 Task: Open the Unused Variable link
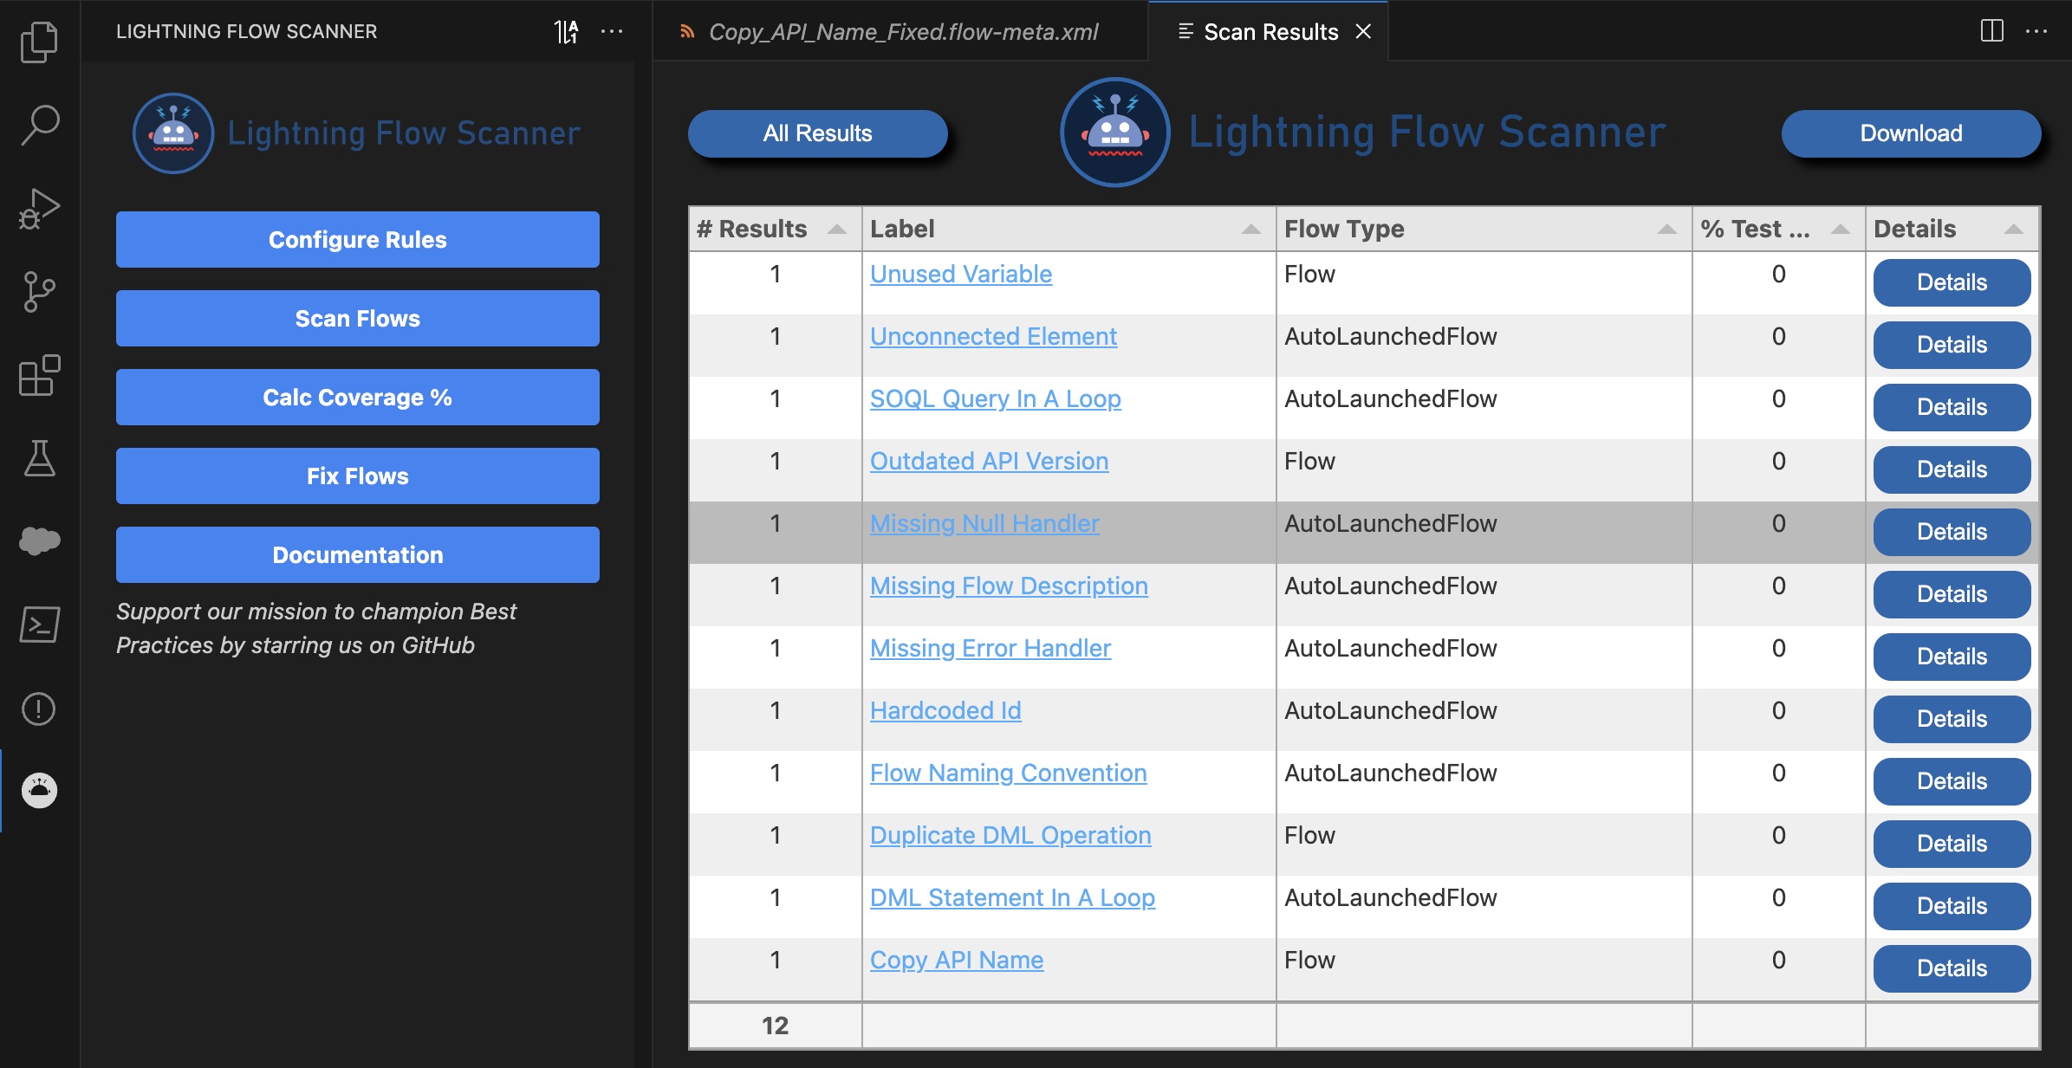[x=961, y=274]
